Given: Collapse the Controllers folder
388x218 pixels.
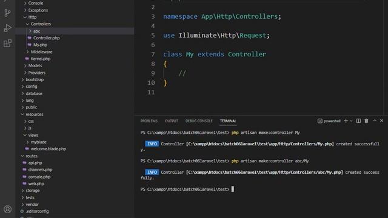Looking at the screenshot, I should tap(27, 24).
